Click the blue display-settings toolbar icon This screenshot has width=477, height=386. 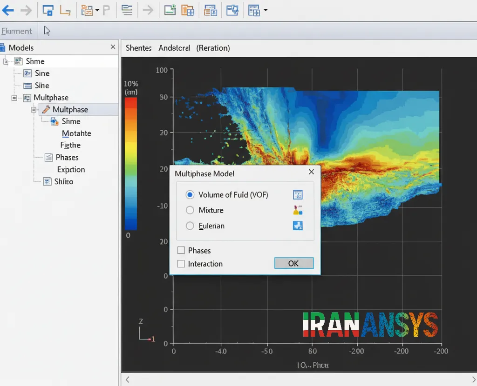(x=232, y=10)
